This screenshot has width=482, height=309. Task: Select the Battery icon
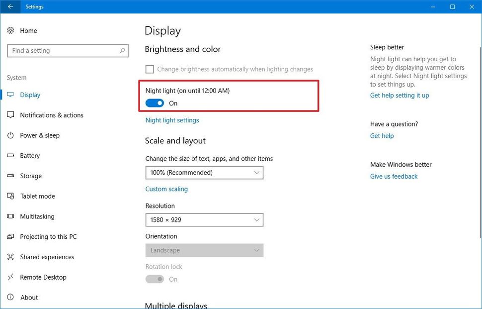point(10,155)
